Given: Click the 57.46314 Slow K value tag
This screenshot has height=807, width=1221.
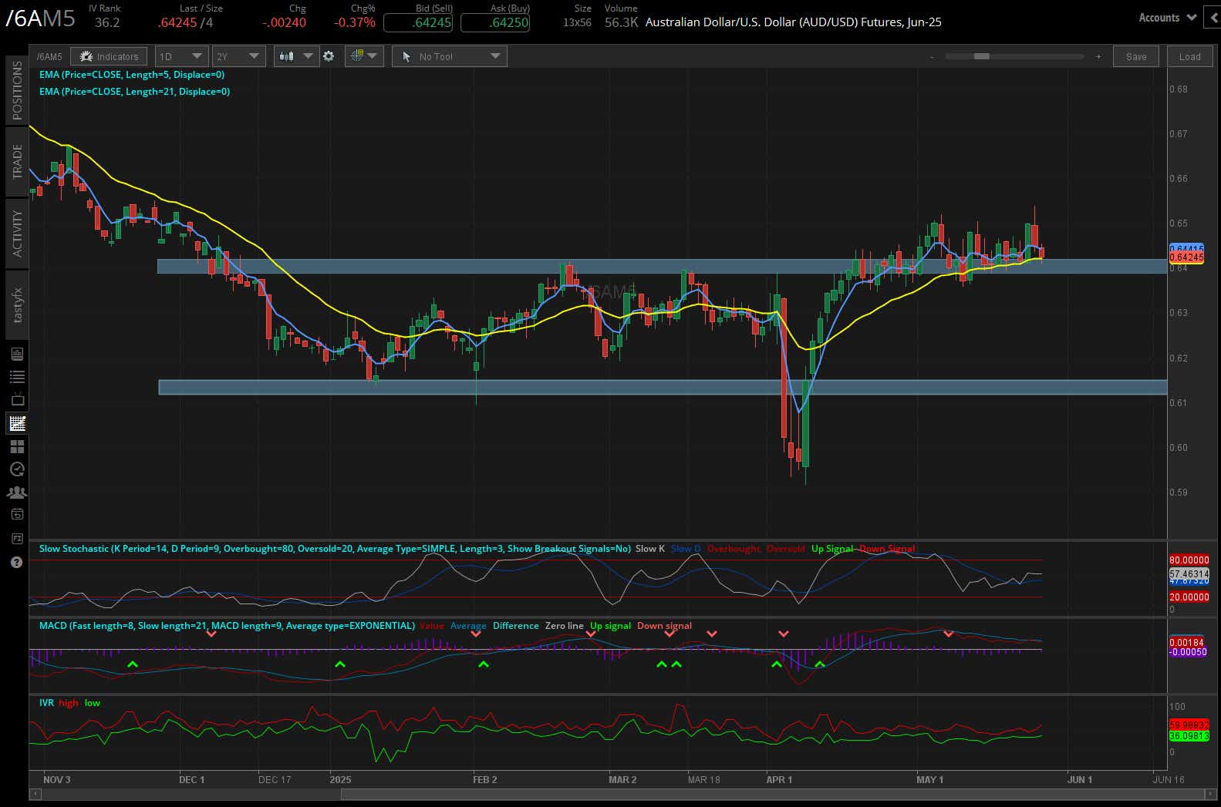Looking at the screenshot, I should coord(1189,574).
